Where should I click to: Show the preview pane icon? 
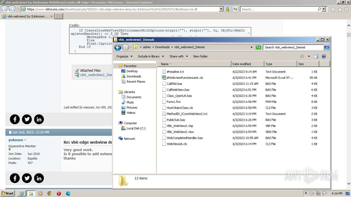[x=316, y=56]
